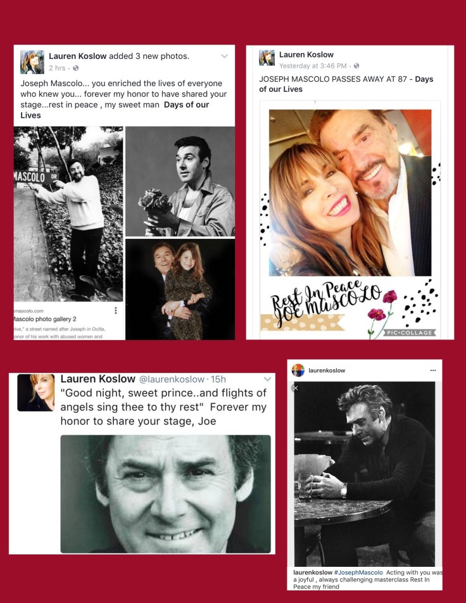Open the @laurenkoslow Twitter handle
This screenshot has height=603, width=466.
coord(172,379)
